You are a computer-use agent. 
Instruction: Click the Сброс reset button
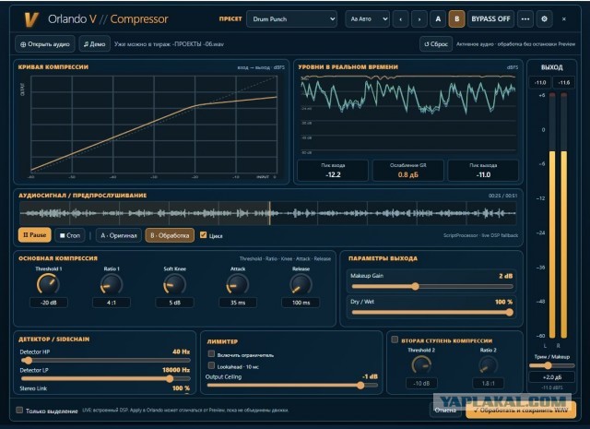coord(436,44)
